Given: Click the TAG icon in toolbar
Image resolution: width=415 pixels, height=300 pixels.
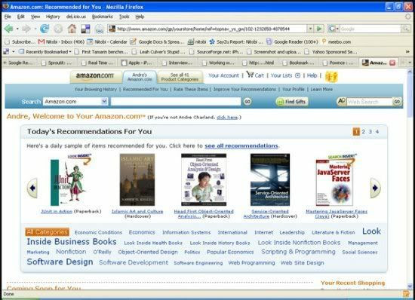Looking at the screenshot, I should pyautogui.click(x=100, y=29).
